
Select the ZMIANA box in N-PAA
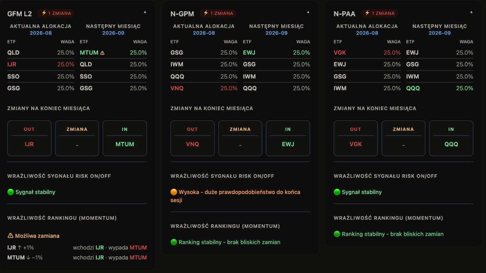point(404,139)
